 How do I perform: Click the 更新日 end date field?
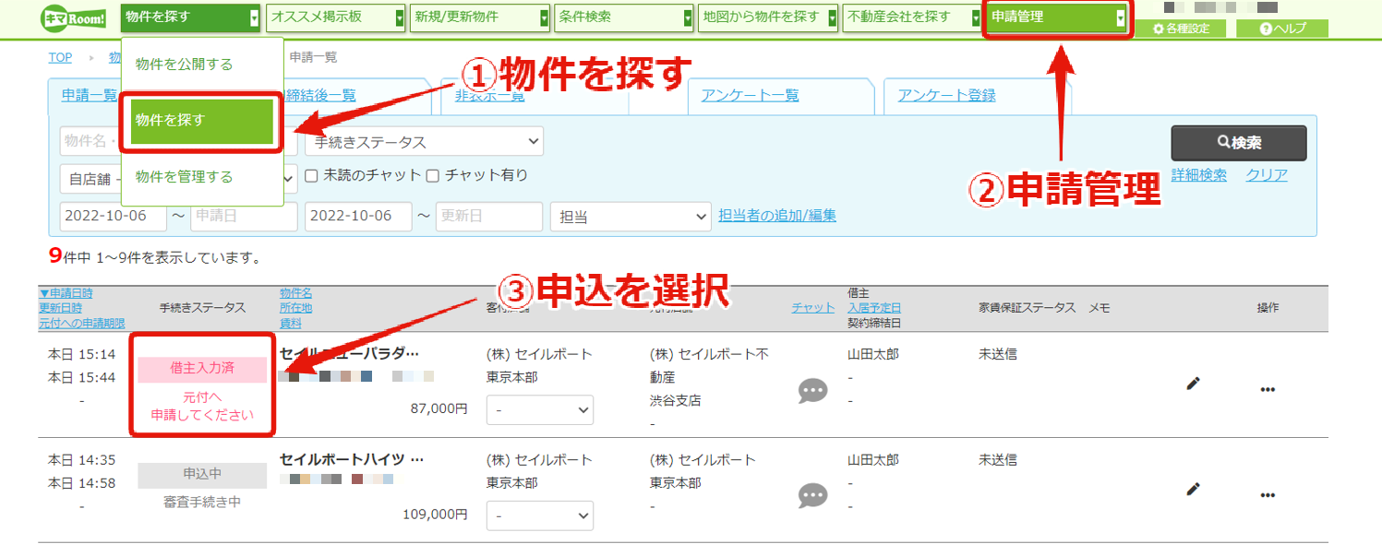[x=489, y=217]
